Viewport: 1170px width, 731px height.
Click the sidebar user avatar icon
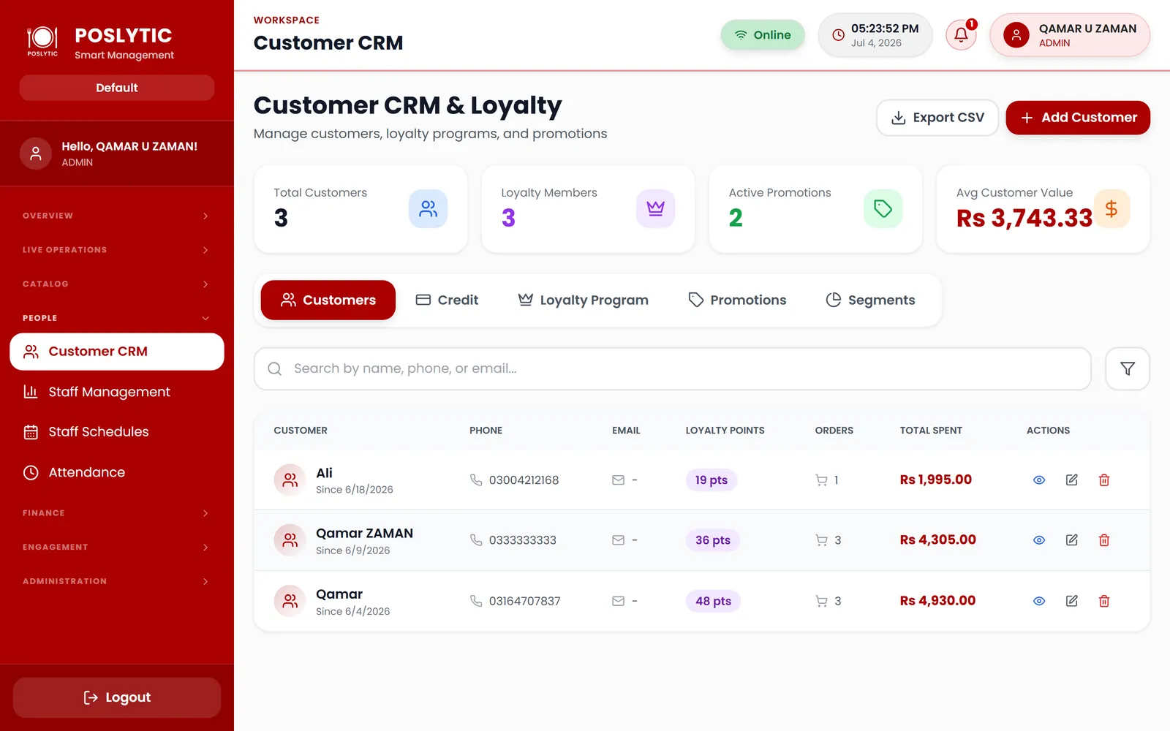coord(35,154)
